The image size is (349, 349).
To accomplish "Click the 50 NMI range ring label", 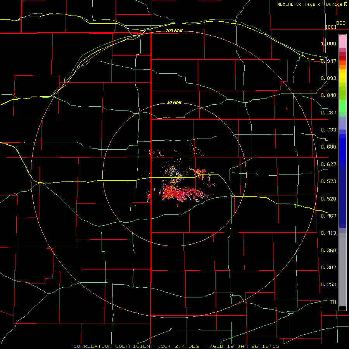I will click(x=174, y=102).
